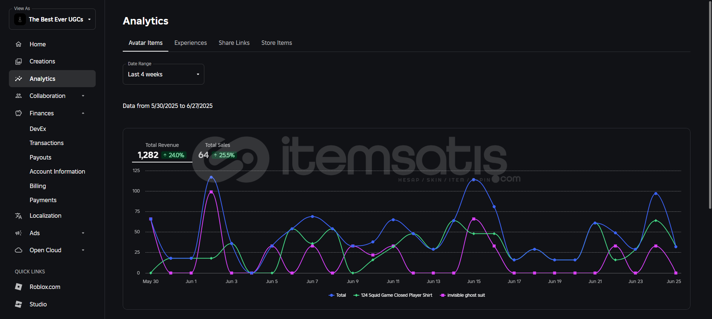Image resolution: width=712 pixels, height=319 pixels.
Task: Click the Total data point peak at Jun 15
Action: [474, 180]
